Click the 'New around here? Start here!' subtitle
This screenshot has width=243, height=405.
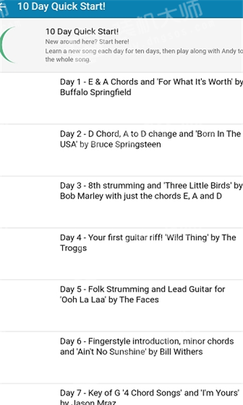coord(87,42)
